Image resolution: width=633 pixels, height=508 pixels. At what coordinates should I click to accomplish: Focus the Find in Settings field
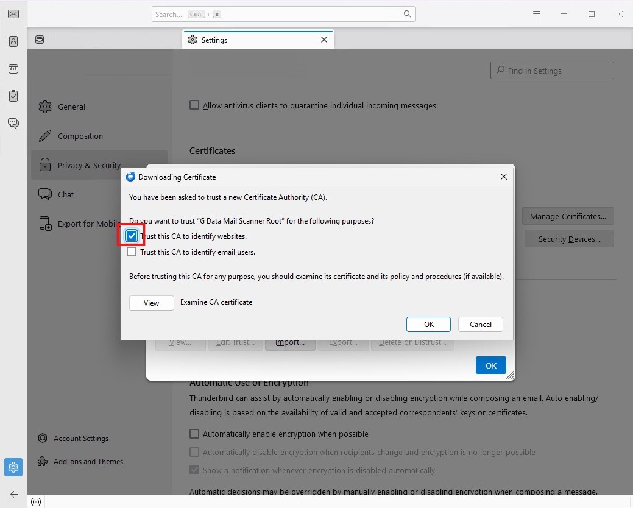pos(552,71)
